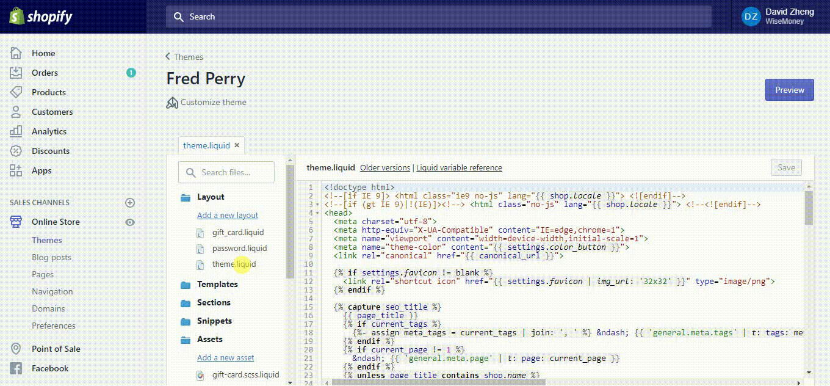Open Liquid variable reference link
The height and width of the screenshot is (386, 830).
460,167
